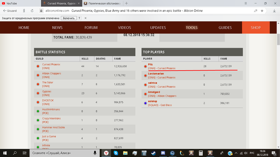
Task: Open the GUIDES site menu
Action: 225,27
